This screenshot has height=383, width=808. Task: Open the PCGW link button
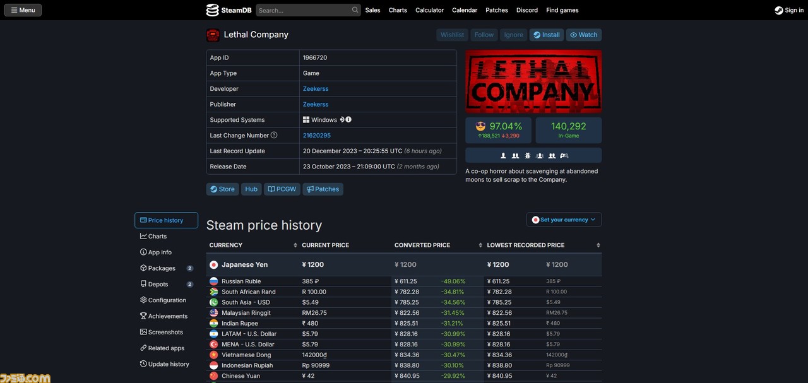pos(282,189)
